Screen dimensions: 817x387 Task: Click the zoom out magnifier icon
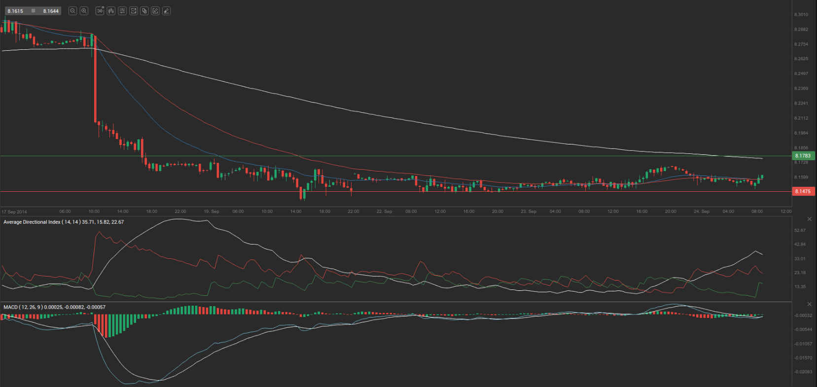click(72, 11)
